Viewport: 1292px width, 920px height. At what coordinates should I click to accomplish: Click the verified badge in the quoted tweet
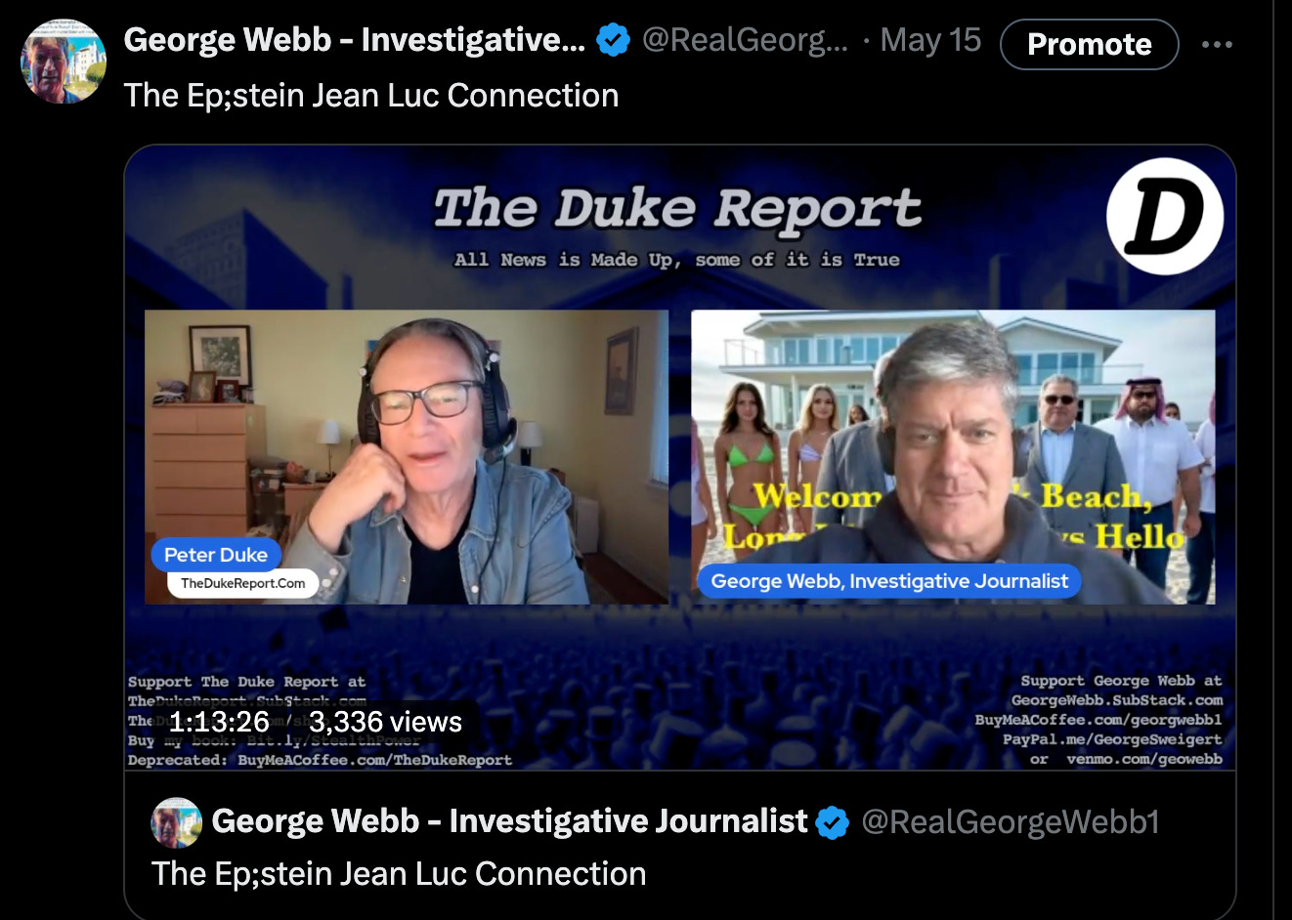point(833,822)
